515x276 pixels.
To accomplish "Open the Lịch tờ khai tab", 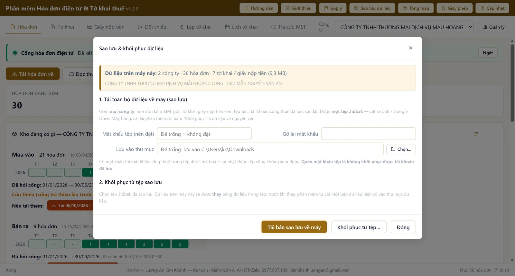I will click(241, 27).
